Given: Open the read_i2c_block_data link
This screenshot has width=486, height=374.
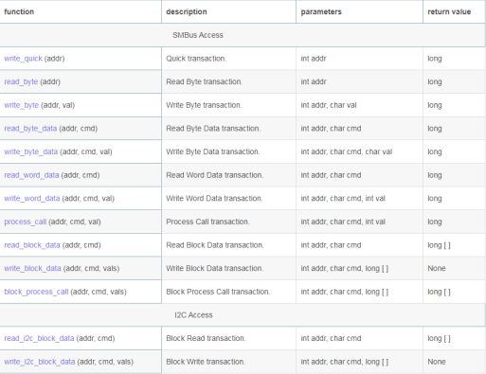Looking at the screenshot, I should click(x=39, y=339).
